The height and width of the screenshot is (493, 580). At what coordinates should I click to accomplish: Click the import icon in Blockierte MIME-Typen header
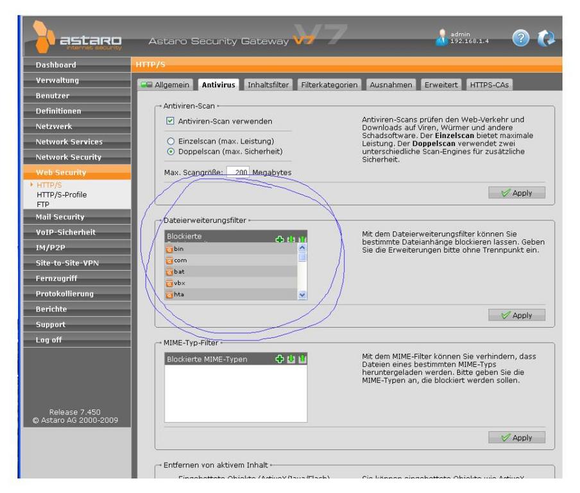click(x=291, y=359)
